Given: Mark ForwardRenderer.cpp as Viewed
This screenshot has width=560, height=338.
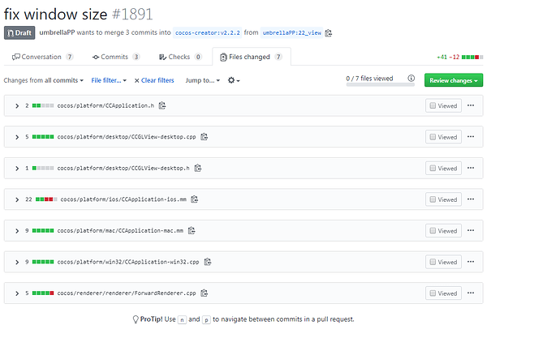Looking at the screenshot, I should [443, 293].
